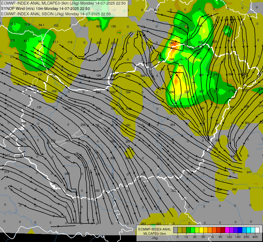Screen dimensions: 263x242
Task: Click the map value 435
Action: click(218, 140)
